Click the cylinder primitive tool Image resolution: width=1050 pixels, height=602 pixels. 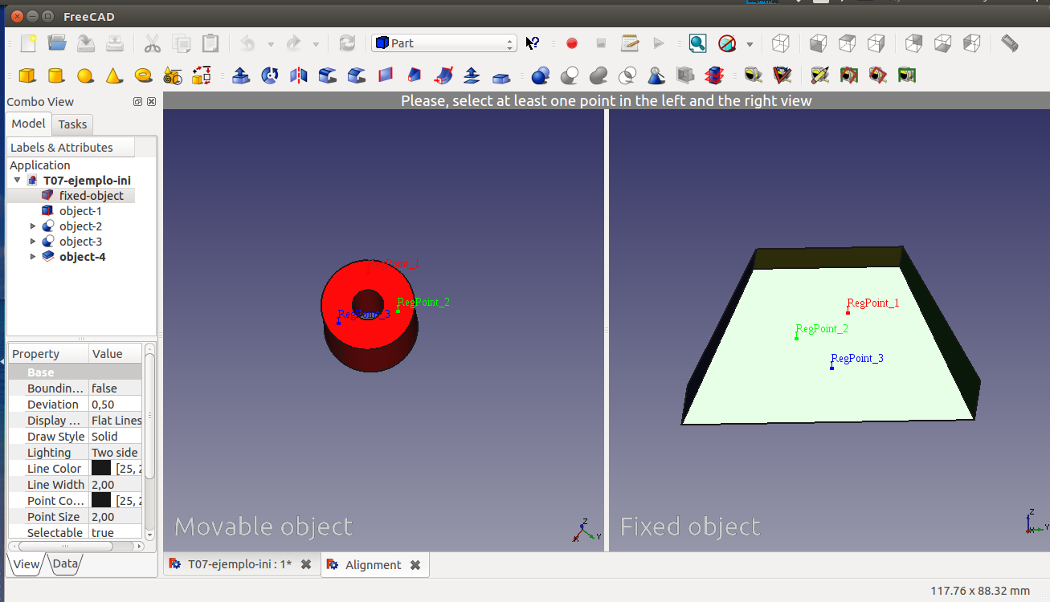55,75
